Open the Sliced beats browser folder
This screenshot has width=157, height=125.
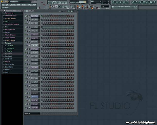[9, 64]
